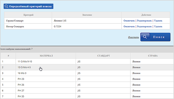Click Удалить for the Номер Стандарта criterion

point(158,26)
